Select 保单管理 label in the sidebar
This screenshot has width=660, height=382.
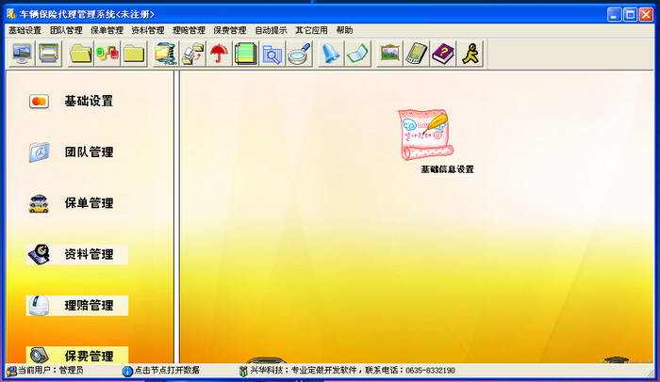pyautogui.click(x=89, y=203)
